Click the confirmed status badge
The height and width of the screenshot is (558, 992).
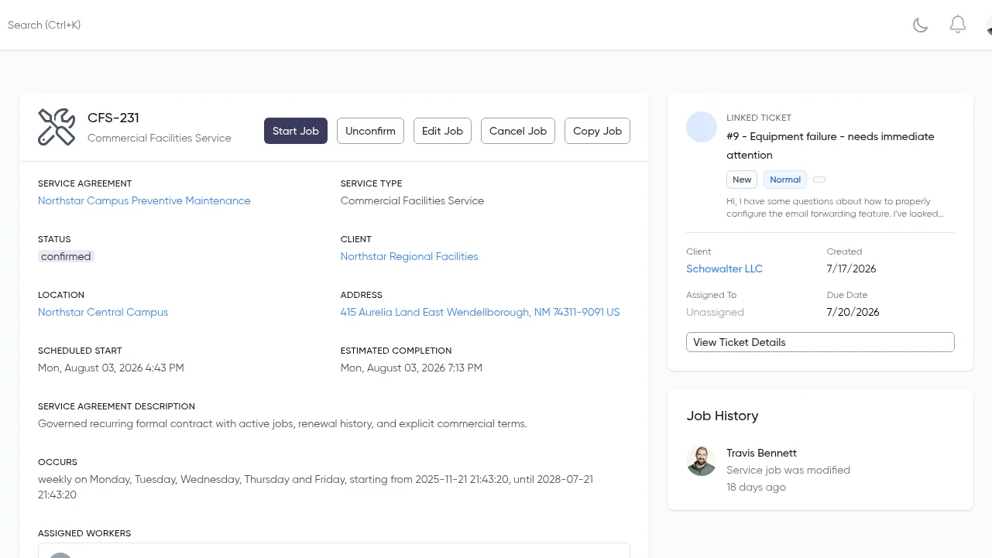pos(66,256)
